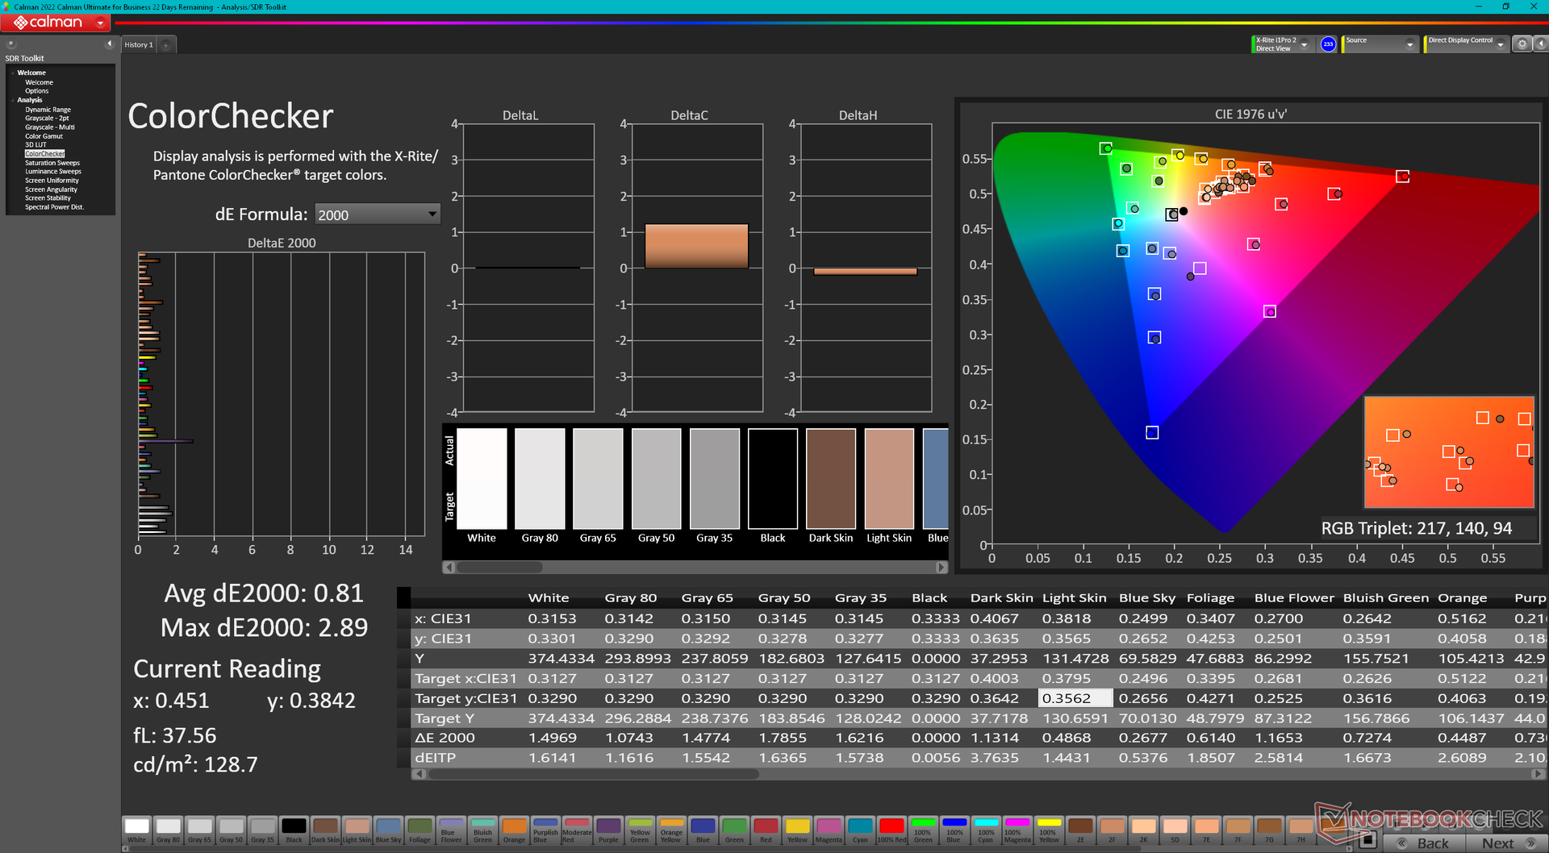
Task: Open the settings gear in top toolbar
Action: click(1522, 44)
